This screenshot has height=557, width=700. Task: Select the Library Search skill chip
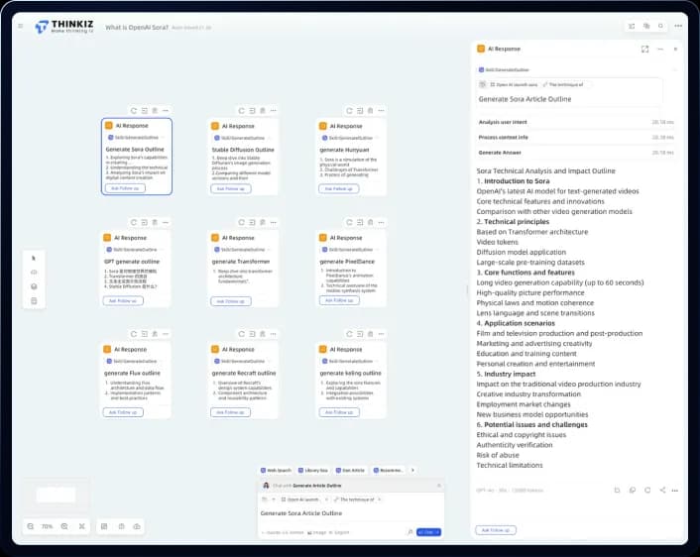point(313,471)
